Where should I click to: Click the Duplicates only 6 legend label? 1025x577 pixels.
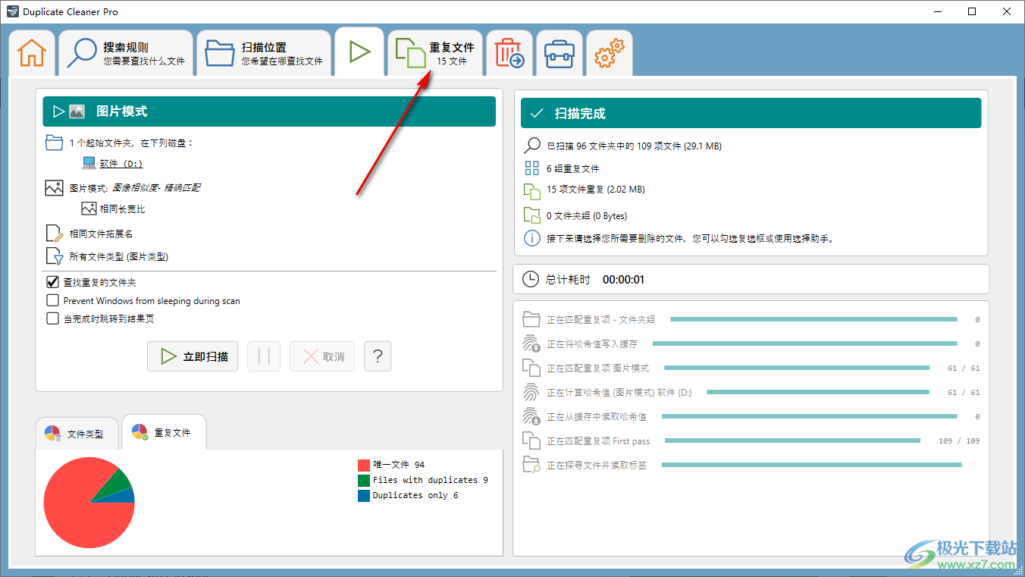tap(415, 495)
